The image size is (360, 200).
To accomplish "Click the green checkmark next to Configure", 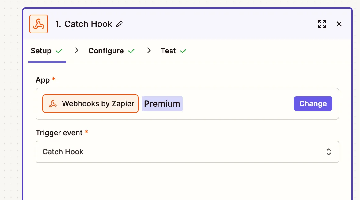I will click(x=131, y=50).
